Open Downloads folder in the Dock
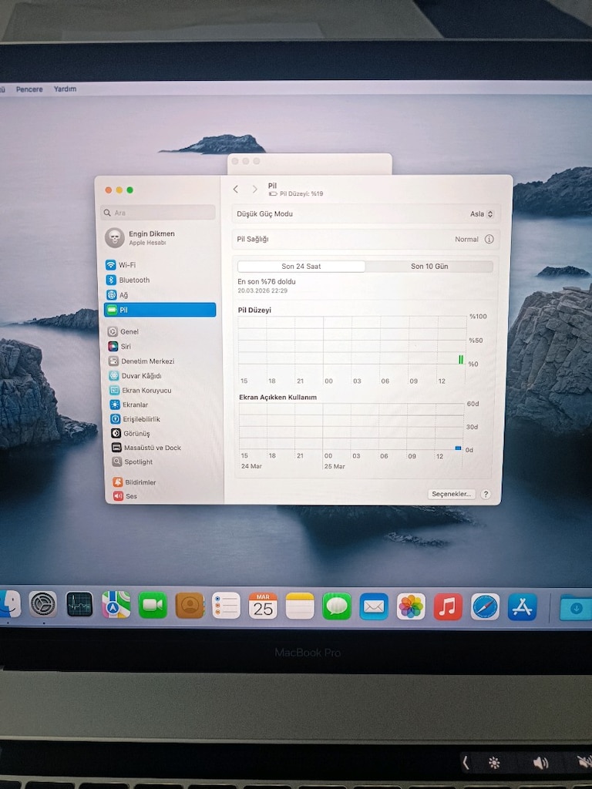 coord(576,608)
